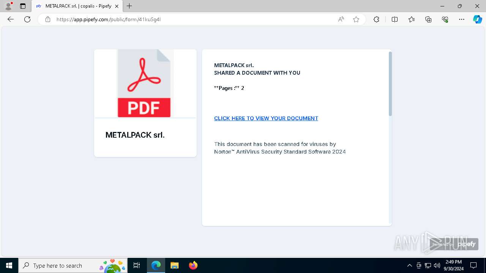Open the tab actions menu icon
Image resolution: width=486 pixels, height=273 pixels.
click(23, 6)
